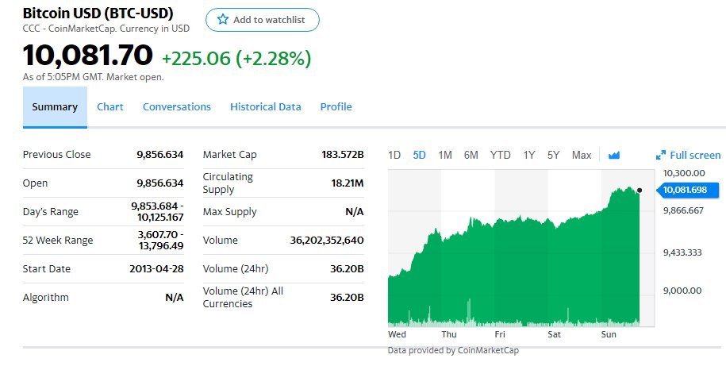Click the Wed label on the chart axis
The image size is (726, 366).
pyautogui.click(x=397, y=334)
